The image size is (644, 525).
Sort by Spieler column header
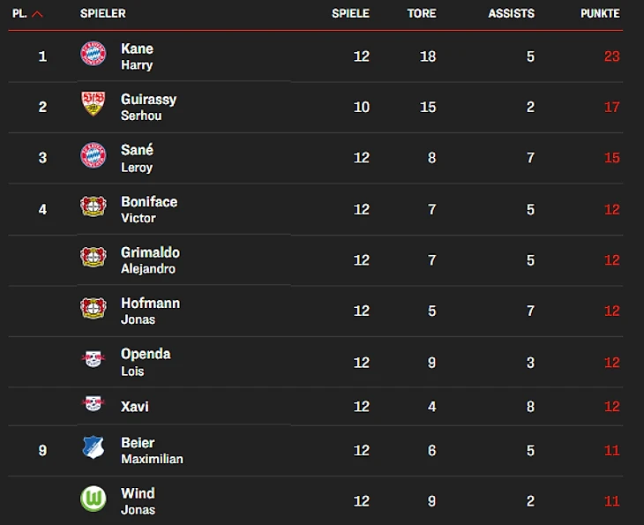(x=102, y=14)
